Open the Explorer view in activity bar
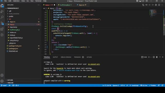The width and height of the screenshot is (165, 93). (x=2, y=6)
